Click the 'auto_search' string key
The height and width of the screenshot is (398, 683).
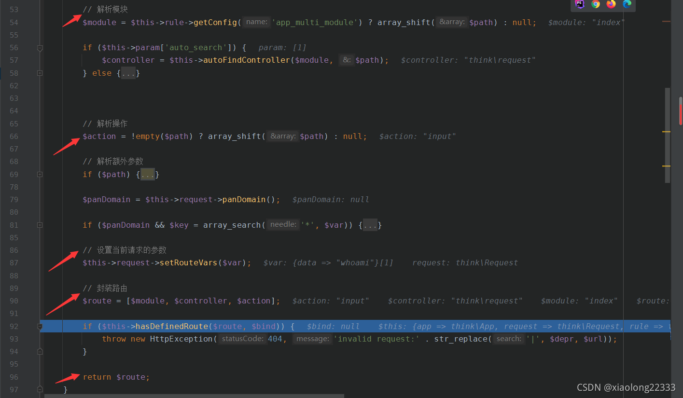coord(196,48)
